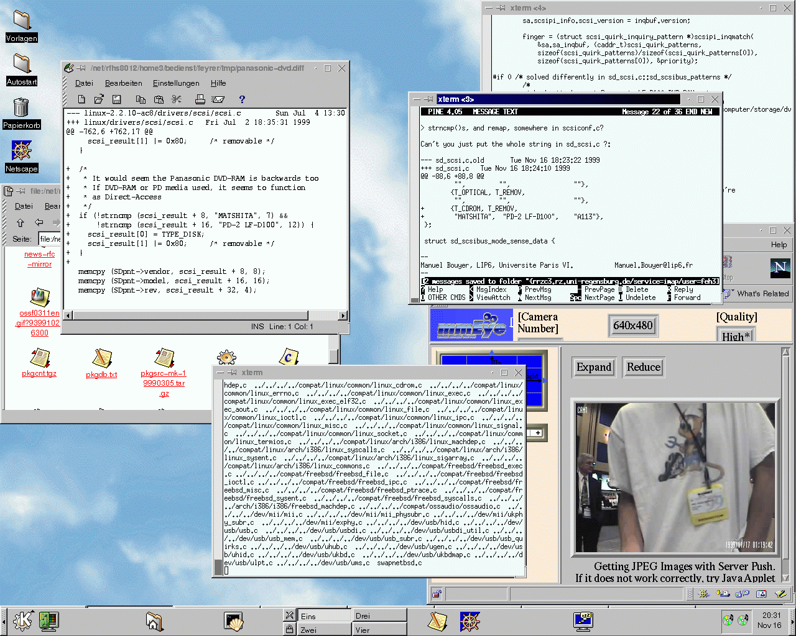796x636 pixels.
Task: Toggle the sticky pin on the bottom xterm window
Action: pos(232,373)
